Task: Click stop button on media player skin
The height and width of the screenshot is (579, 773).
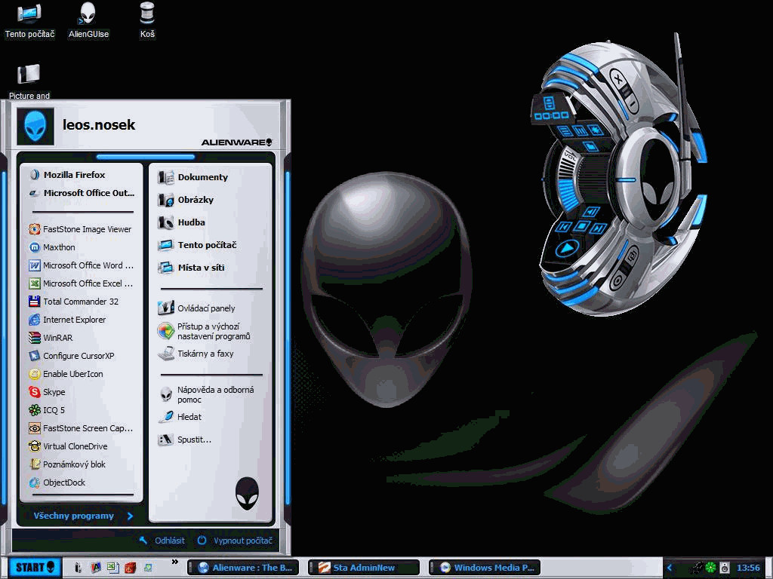Action: 582,226
